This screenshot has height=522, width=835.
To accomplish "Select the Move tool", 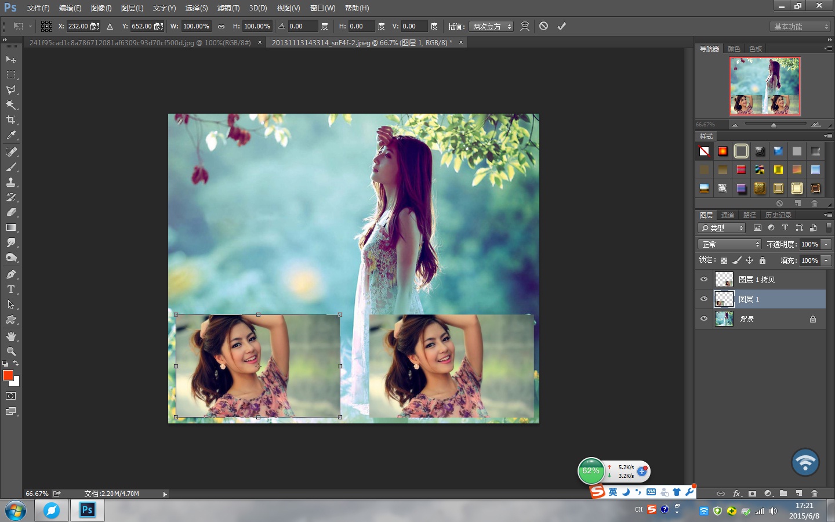I will pyautogui.click(x=11, y=60).
